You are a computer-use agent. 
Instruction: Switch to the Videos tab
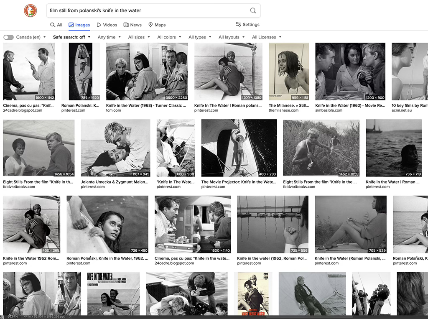tap(107, 25)
